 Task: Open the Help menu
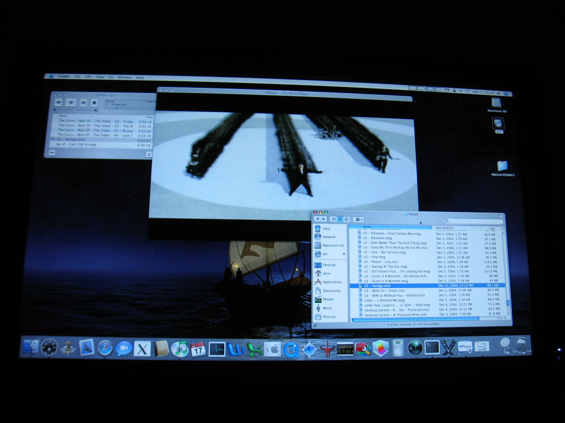click(x=140, y=78)
